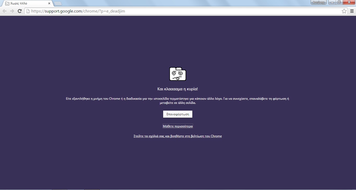Reload the page with the refresh icon

20,11
